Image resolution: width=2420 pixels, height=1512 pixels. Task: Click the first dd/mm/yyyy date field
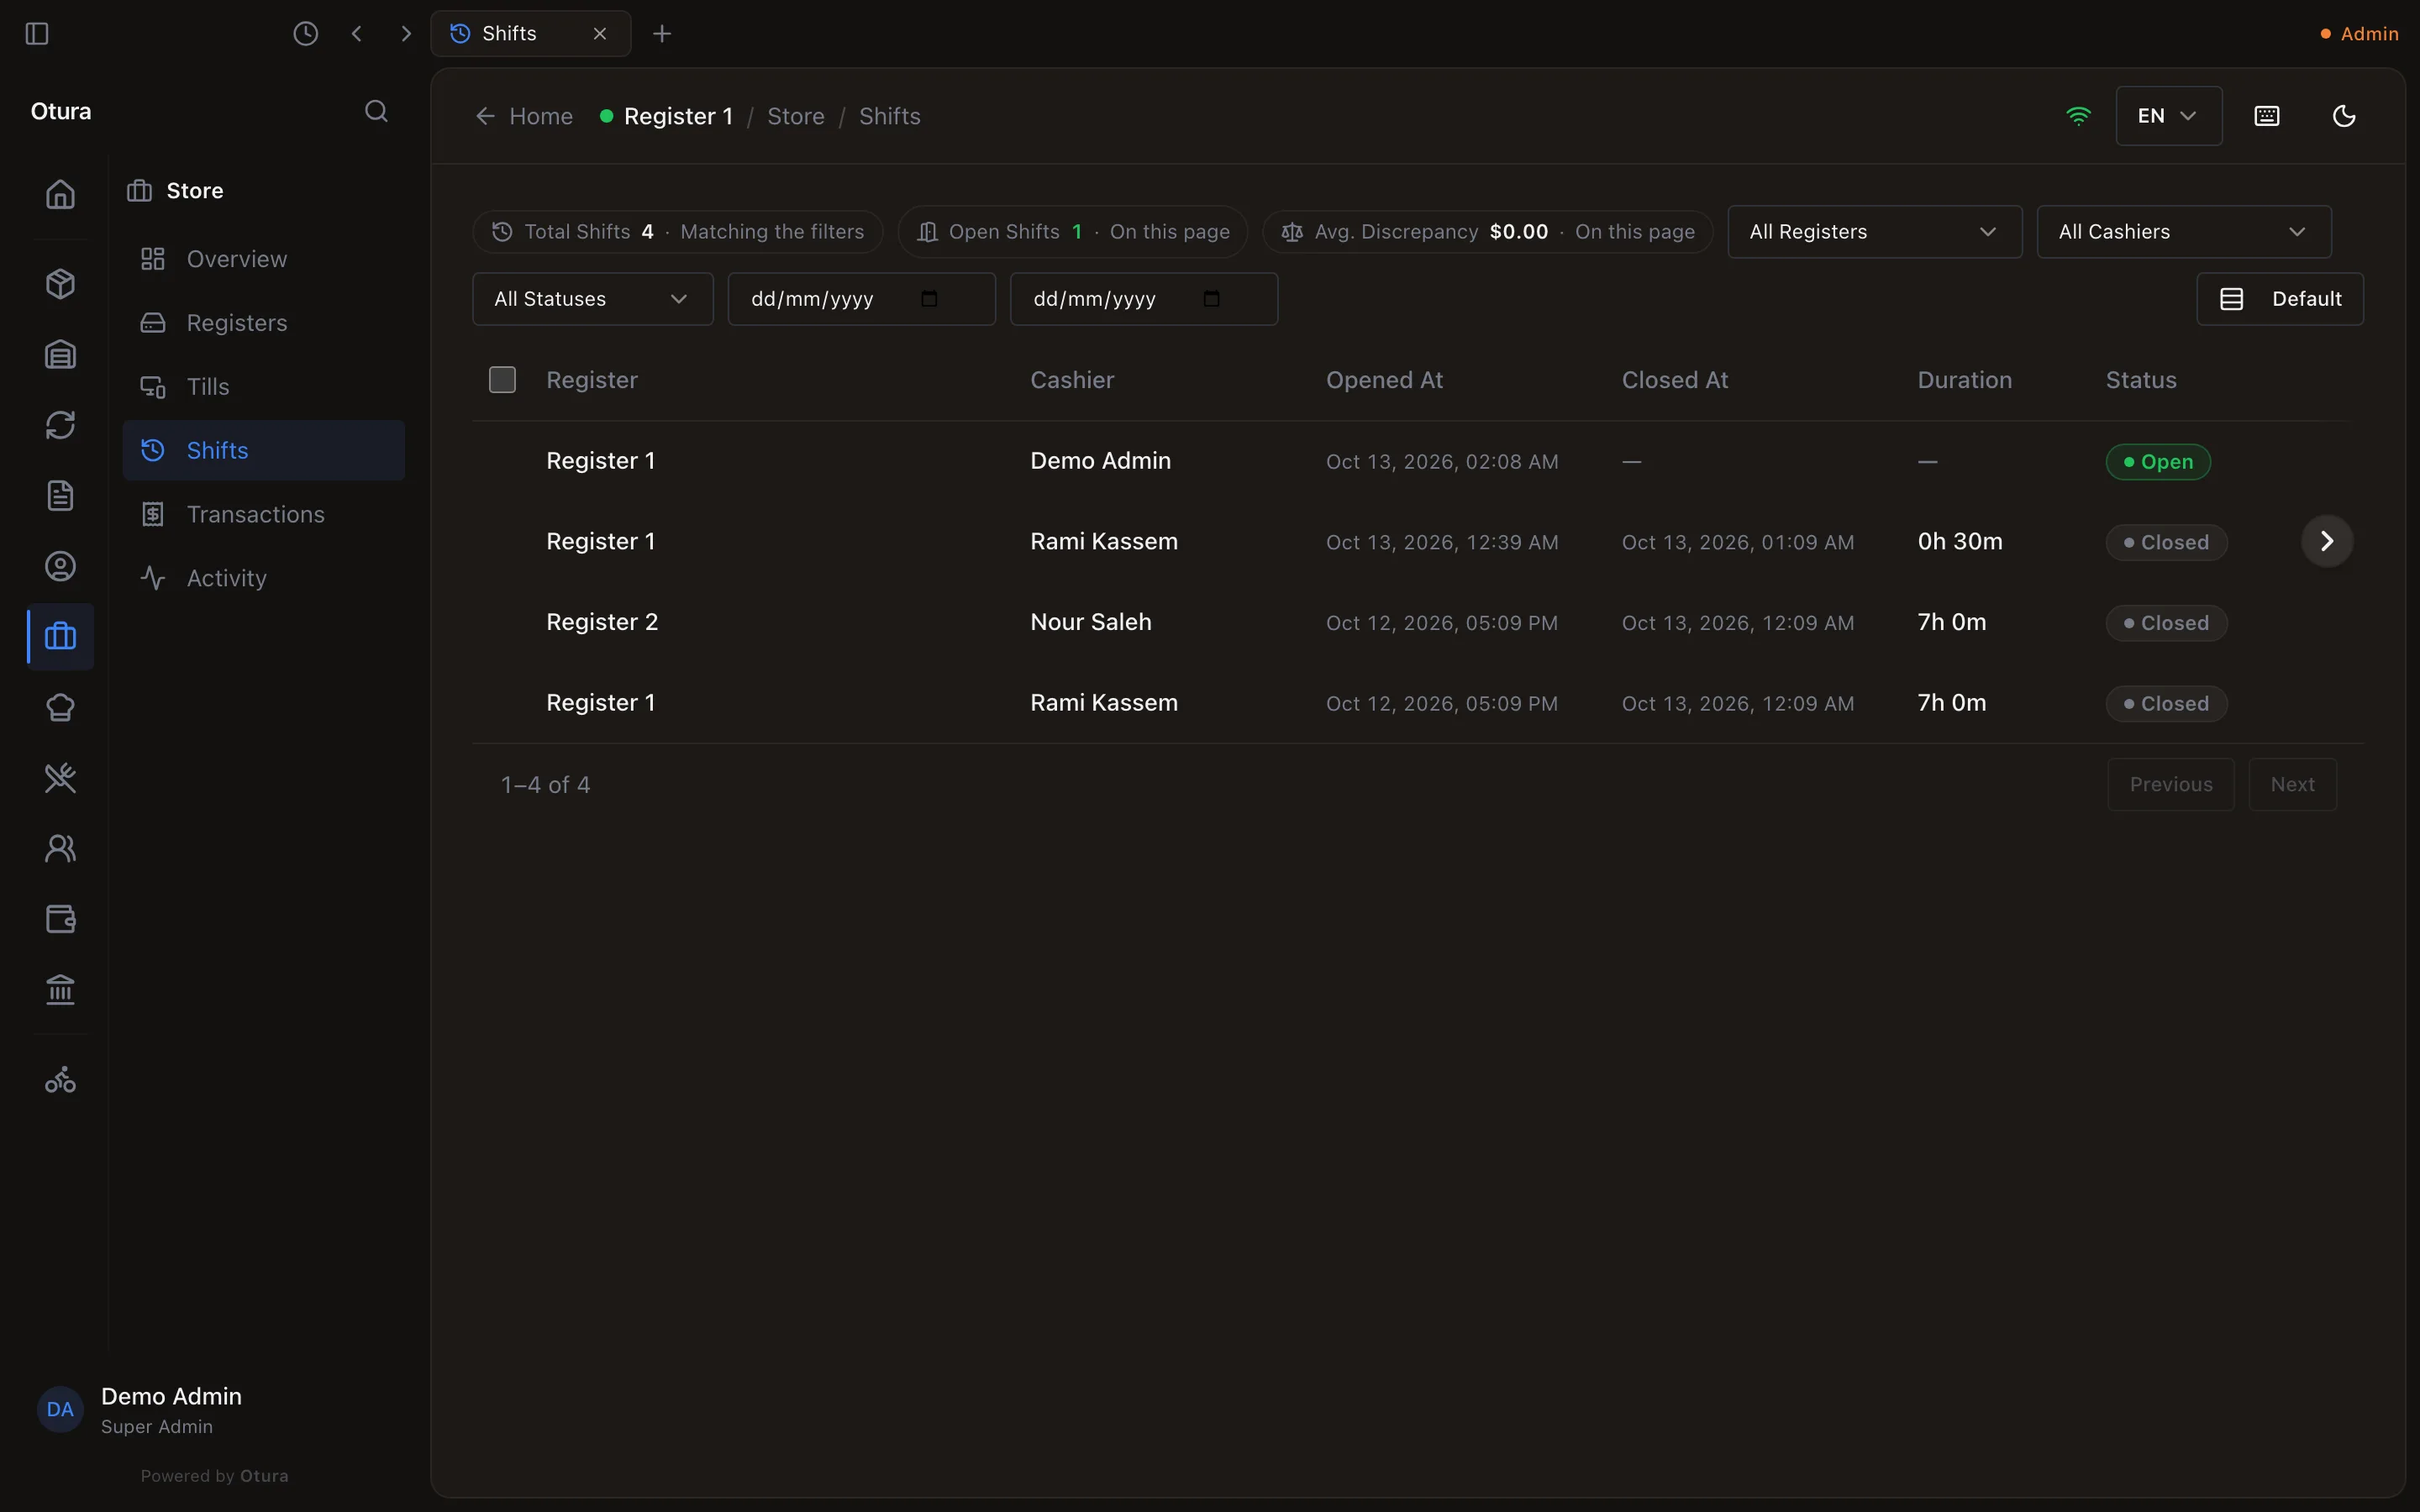pos(861,299)
